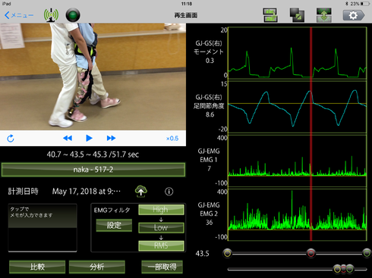Tap the memo input field

[43, 227]
